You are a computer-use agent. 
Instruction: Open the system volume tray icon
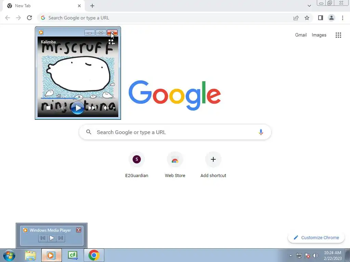point(315,256)
